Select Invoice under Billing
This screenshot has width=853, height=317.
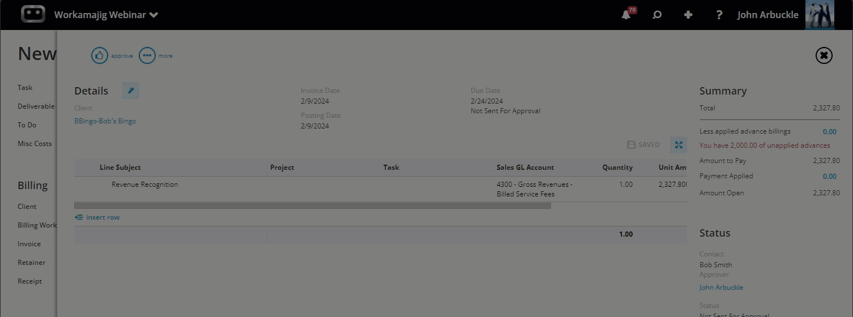tap(29, 244)
